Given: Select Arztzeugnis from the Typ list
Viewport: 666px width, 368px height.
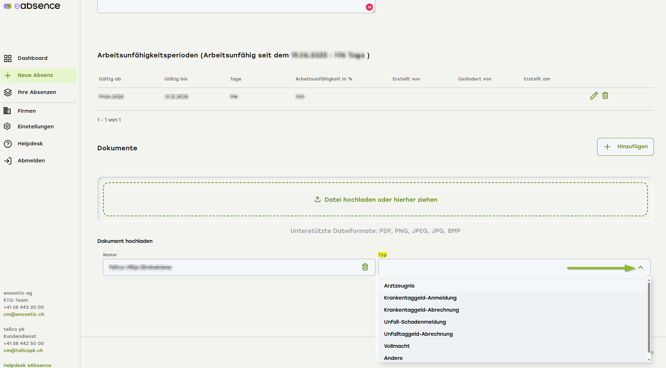Looking at the screenshot, I should (x=399, y=286).
